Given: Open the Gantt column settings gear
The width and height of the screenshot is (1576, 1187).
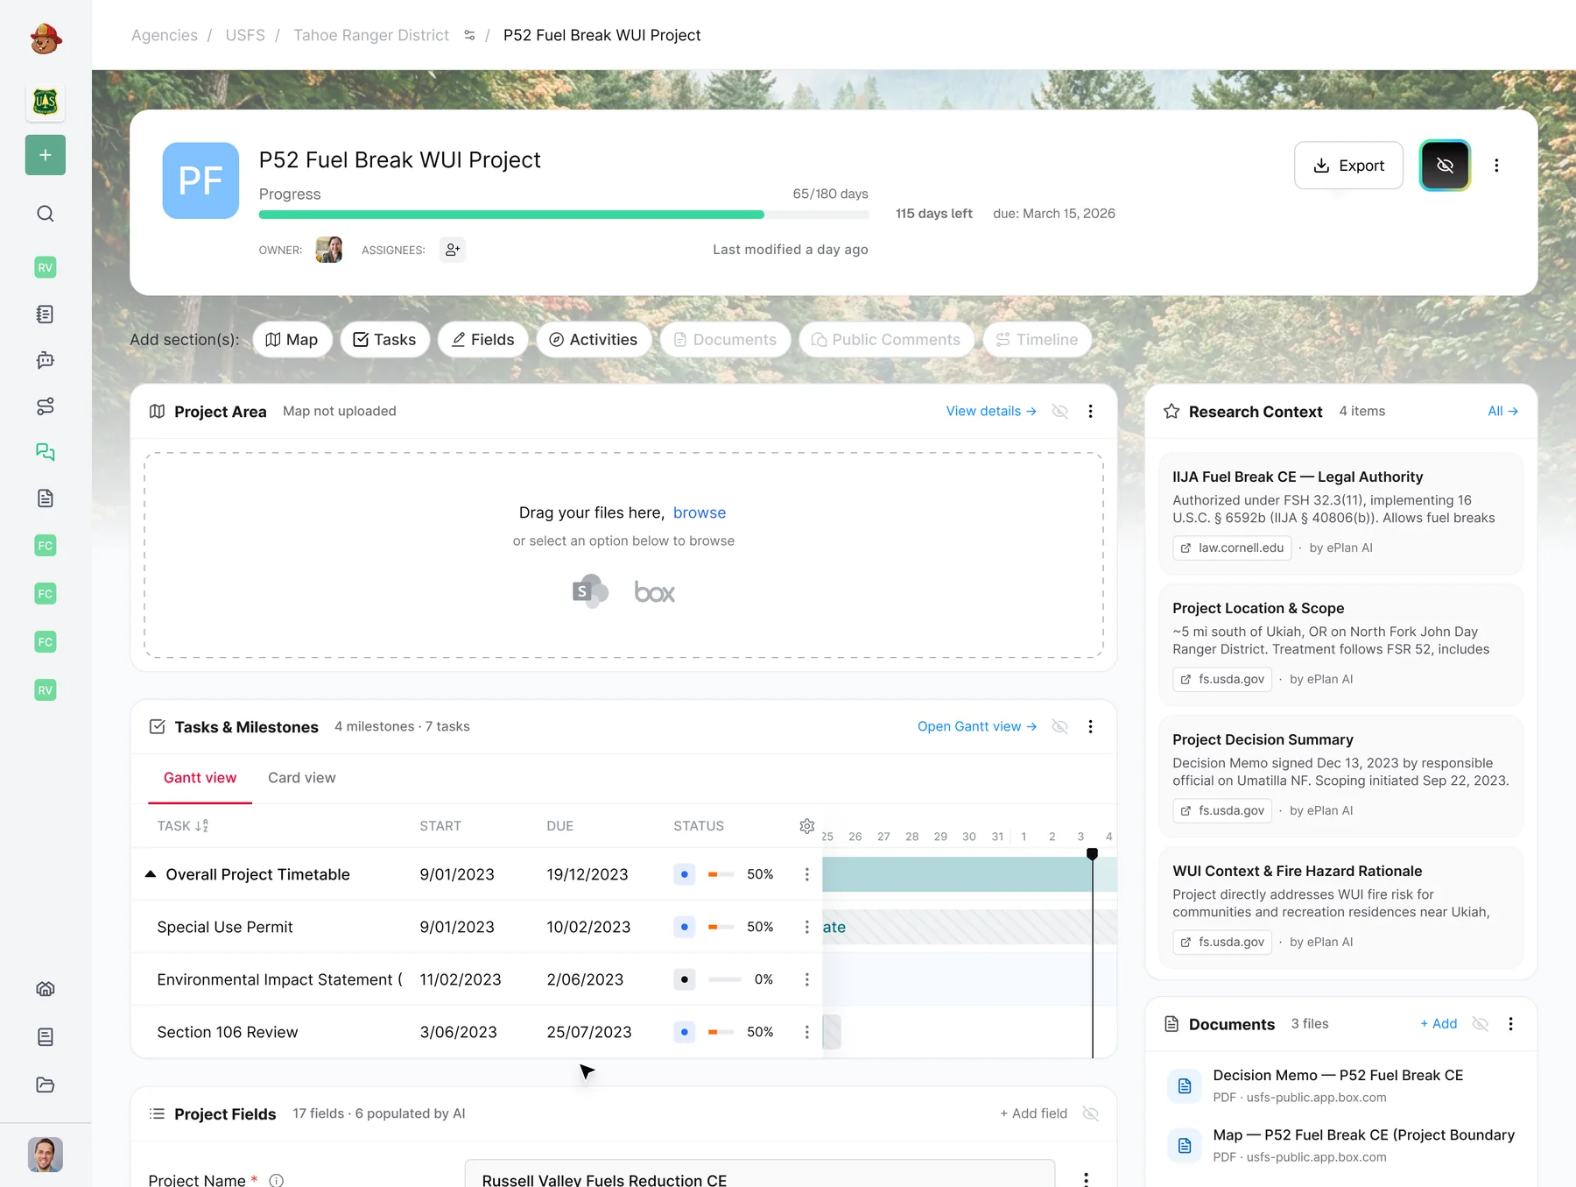Looking at the screenshot, I should (807, 826).
